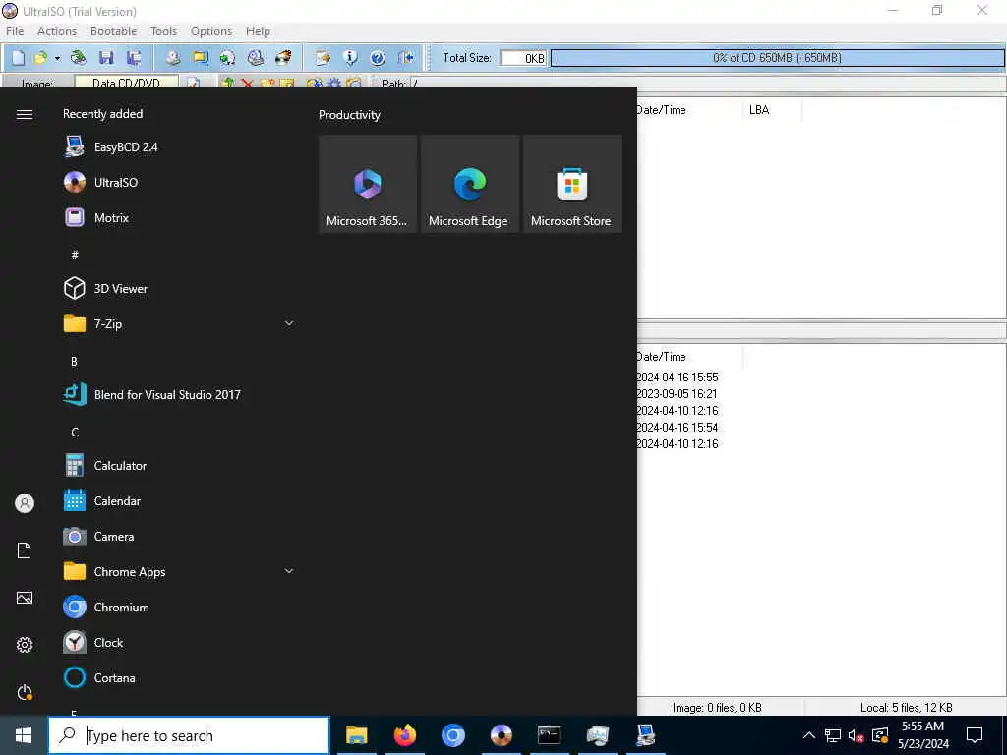Image resolution: width=1007 pixels, height=755 pixels.
Task: Open the Microsoft Store tile
Action: 572,184
